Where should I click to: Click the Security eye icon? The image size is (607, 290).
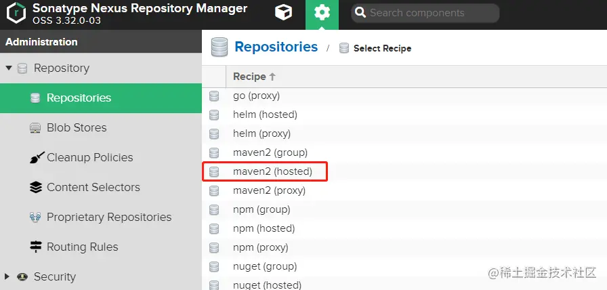click(22, 277)
